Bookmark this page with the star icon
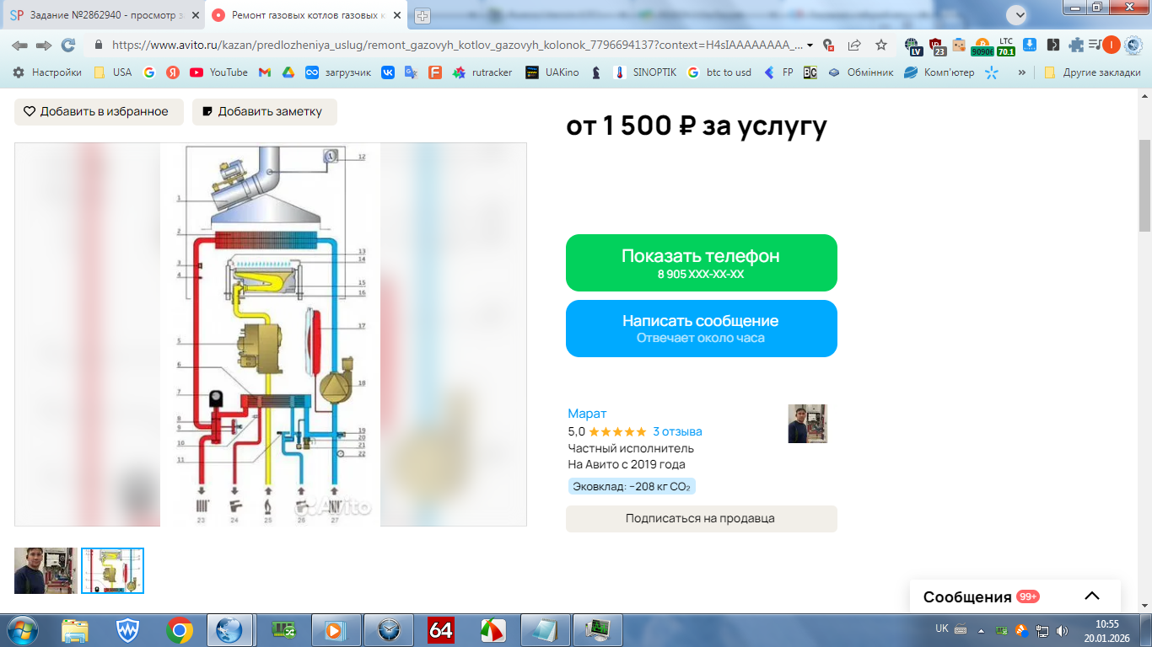1152x647 pixels. 881,45
